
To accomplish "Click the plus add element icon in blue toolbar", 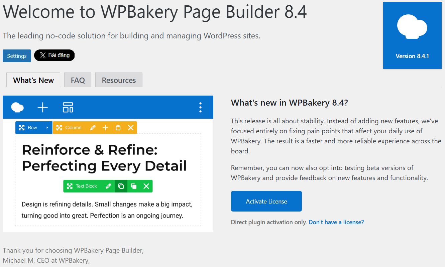I will [43, 108].
